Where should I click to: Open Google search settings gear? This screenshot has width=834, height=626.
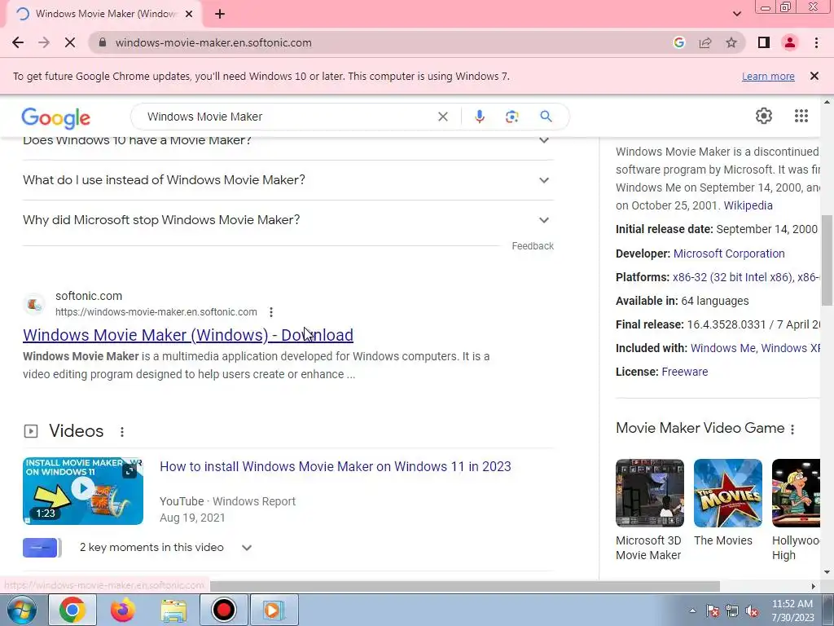(x=764, y=116)
